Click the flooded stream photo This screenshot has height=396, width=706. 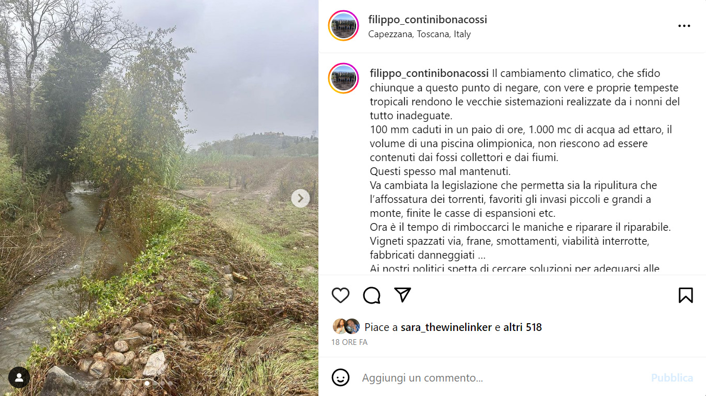tap(159, 198)
